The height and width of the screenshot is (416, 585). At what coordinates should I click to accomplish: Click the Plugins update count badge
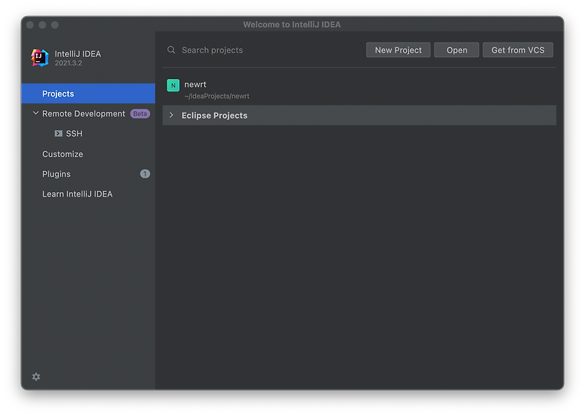(145, 174)
